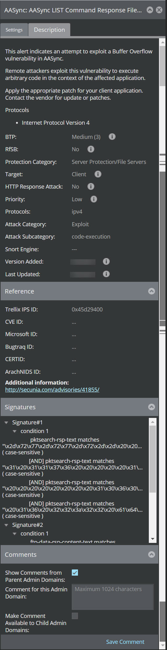167x650 pixels.
Task: Collapse condition 1 under Signature#2
Action: coord(14,534)
